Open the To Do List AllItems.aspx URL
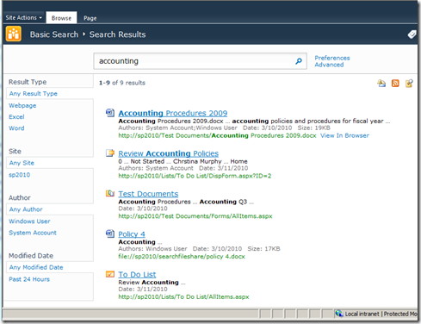The image size is (421, 324). tap(183, 296)
